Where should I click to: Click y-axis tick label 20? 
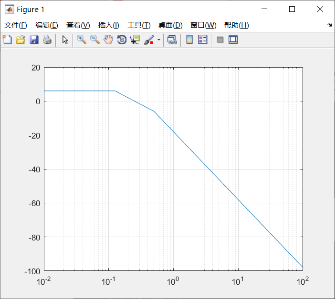click(36, 68)
